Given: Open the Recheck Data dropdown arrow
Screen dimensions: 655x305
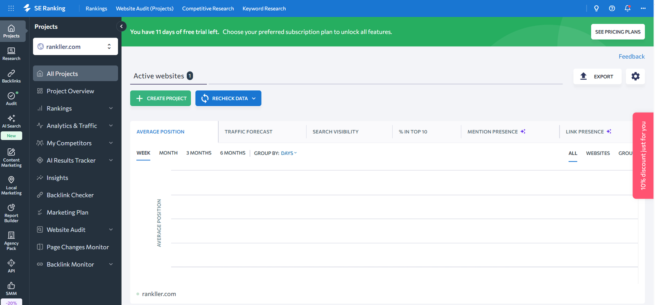Looking at the screenshot, I should pos(254,99).
